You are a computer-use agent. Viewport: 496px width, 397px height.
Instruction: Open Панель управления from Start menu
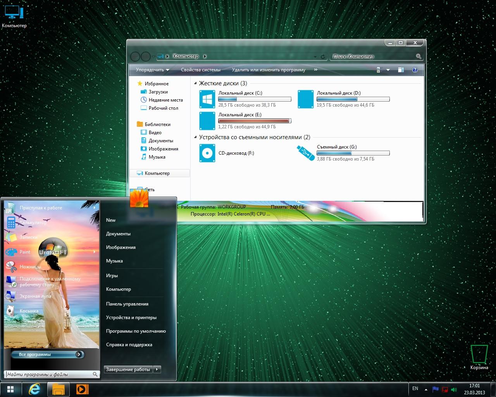[x=127, y=304]
